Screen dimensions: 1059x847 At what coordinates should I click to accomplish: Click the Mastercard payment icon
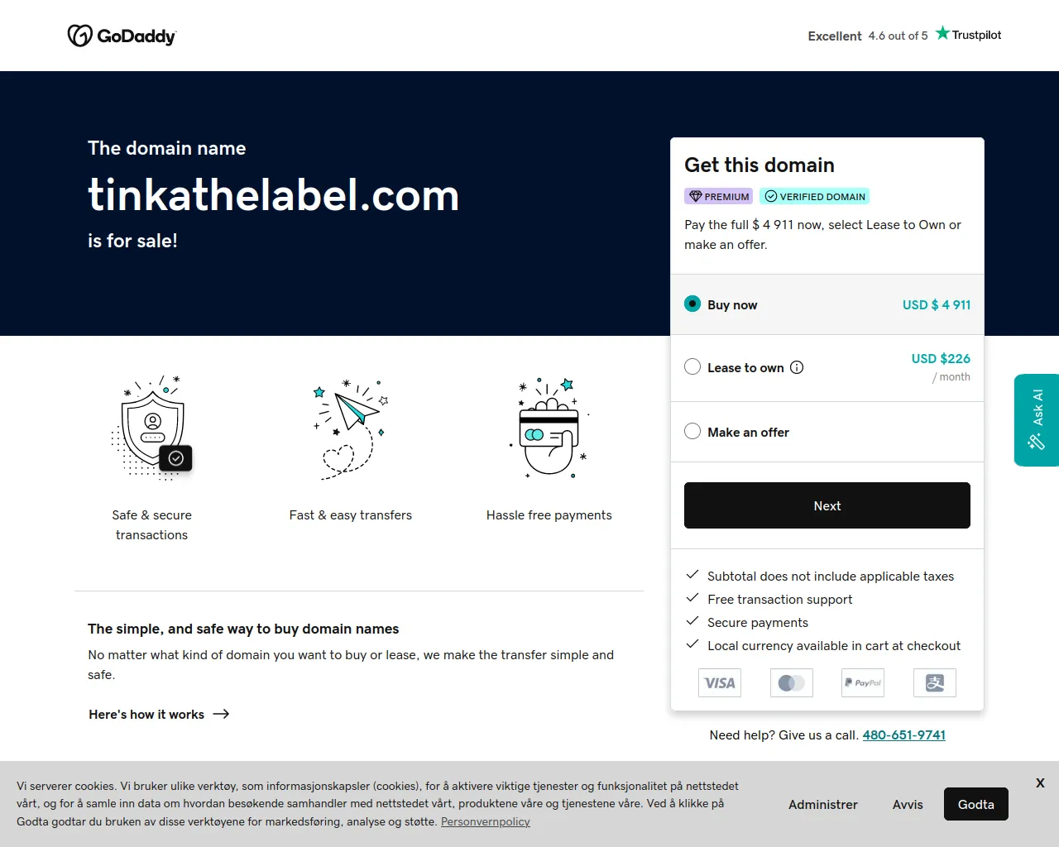[792, 683]
